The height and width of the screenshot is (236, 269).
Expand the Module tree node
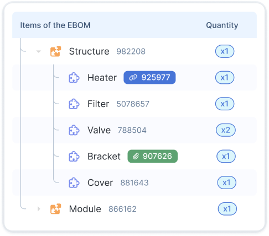pyautogui.click(x=39, y=209)
